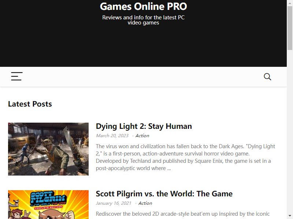Click the January 16, 2021 post date
The image size is (293, 219).
114,203
